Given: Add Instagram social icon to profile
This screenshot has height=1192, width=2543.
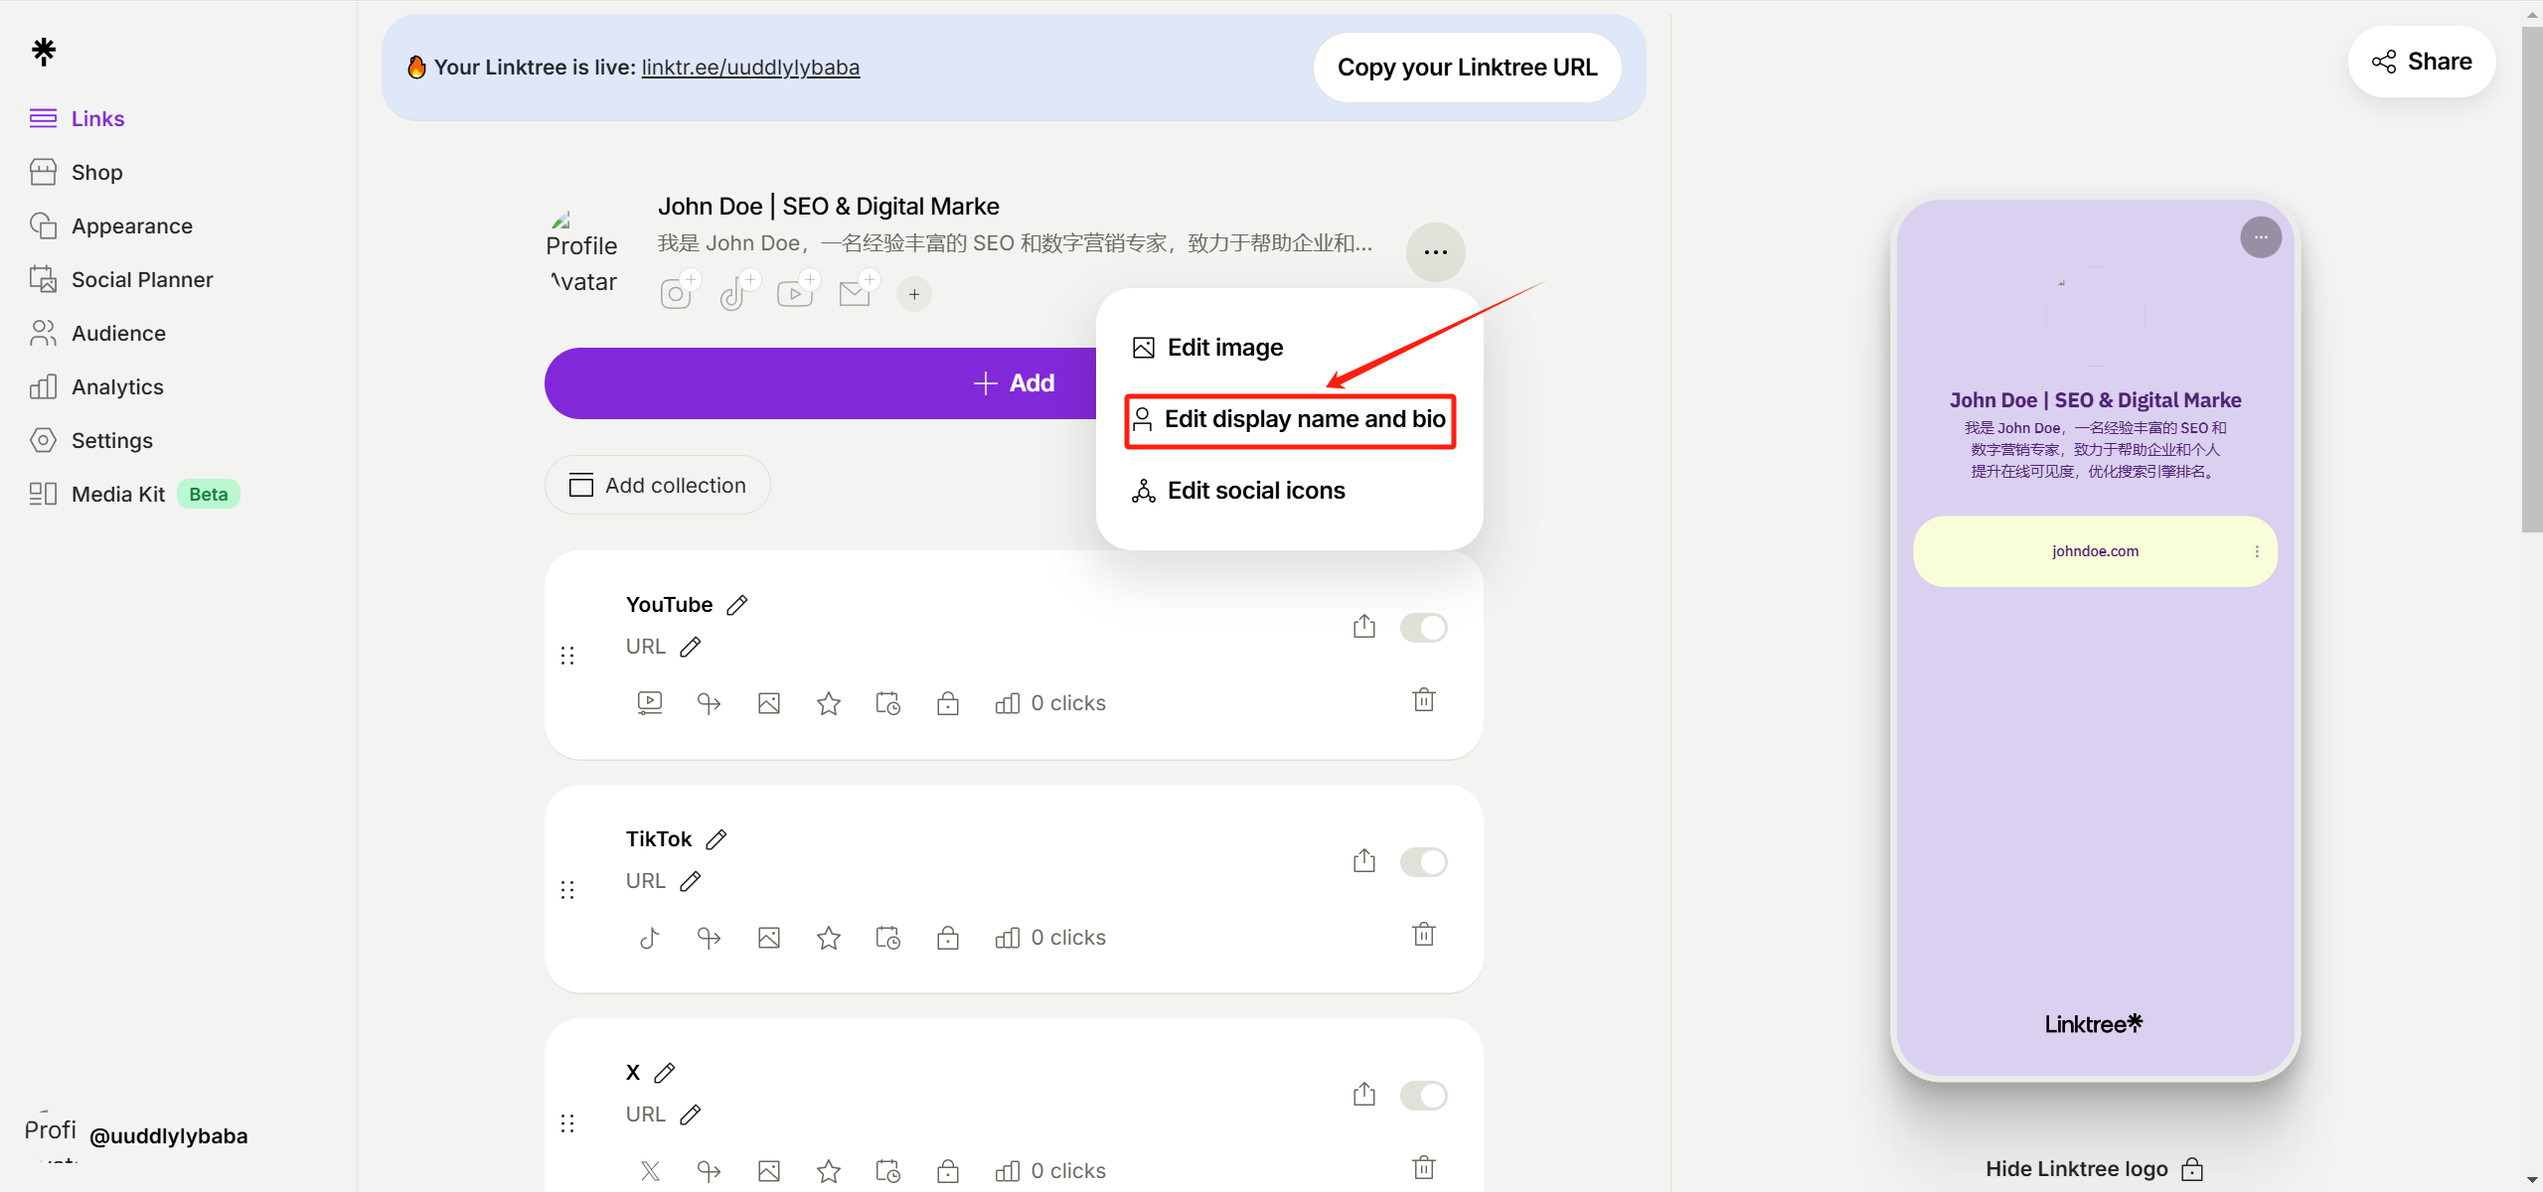Looking at the screenshot, I should pos(679,290).
